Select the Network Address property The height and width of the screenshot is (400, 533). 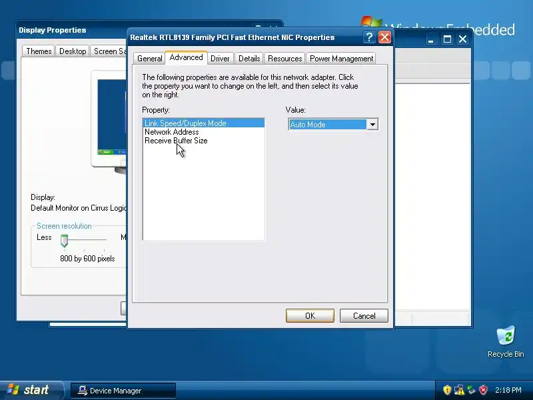(x=204, y=132)
